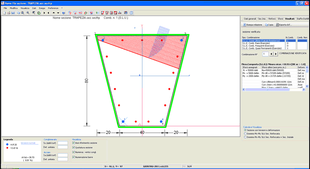310x169 pixels.
Task: Click the Open file folder icon
Action: tap(9, 13)
